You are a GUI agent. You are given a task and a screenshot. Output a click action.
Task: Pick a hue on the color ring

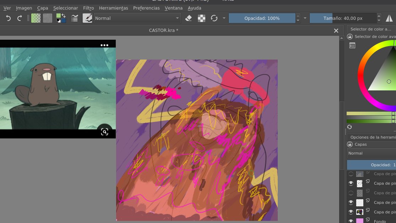[360, 76]
